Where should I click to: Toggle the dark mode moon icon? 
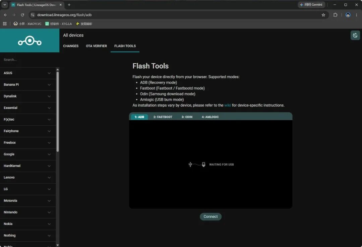[x=355, y=35]
